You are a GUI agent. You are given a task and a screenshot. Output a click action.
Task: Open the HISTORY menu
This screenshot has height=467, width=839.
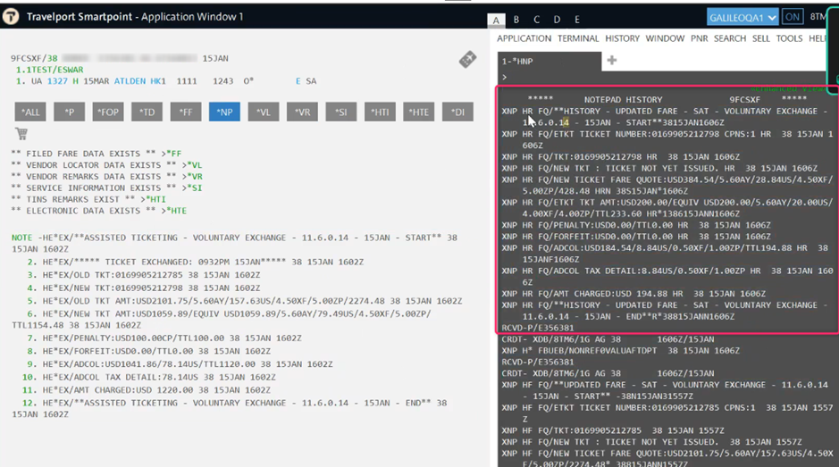(622, 38)
